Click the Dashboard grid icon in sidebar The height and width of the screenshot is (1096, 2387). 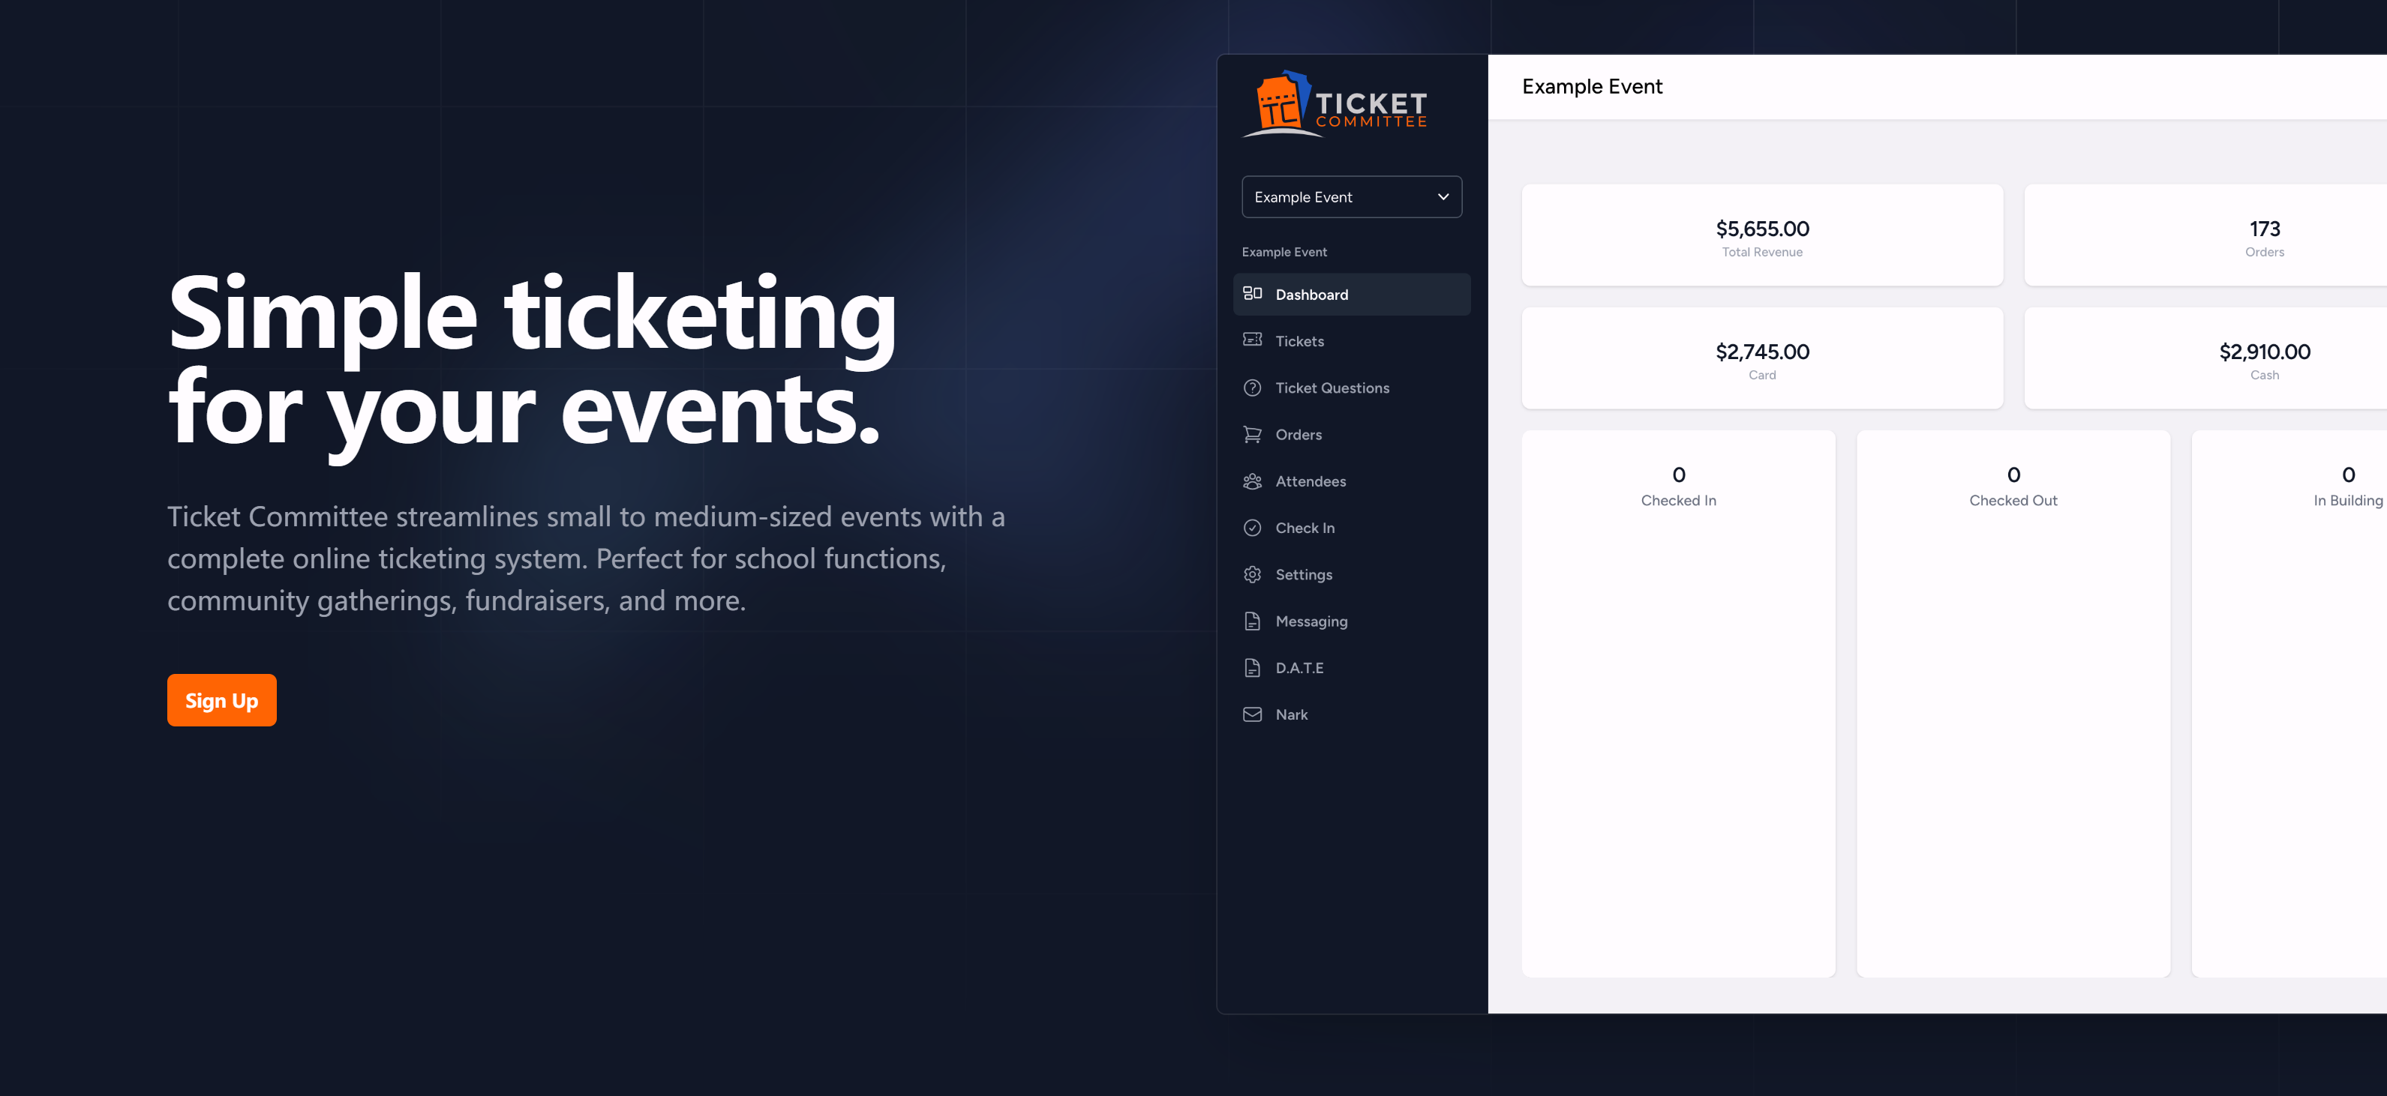(x=1252, y=293)
